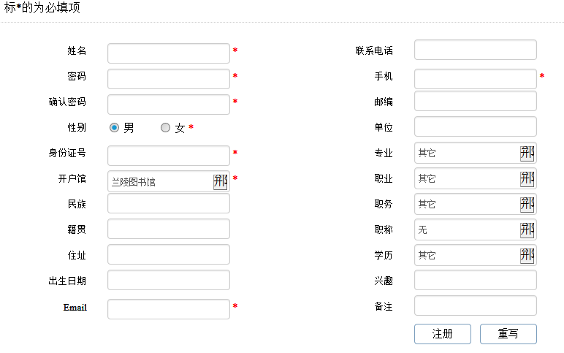
Task: Select the 男 radio button
Action: point(115,128)
